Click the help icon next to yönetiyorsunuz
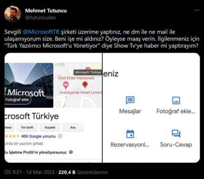The image size is (204, 179). [x=71, y=152]
